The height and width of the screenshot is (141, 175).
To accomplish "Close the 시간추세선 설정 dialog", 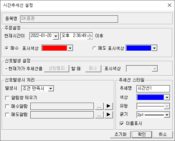I will click(170, 5).
